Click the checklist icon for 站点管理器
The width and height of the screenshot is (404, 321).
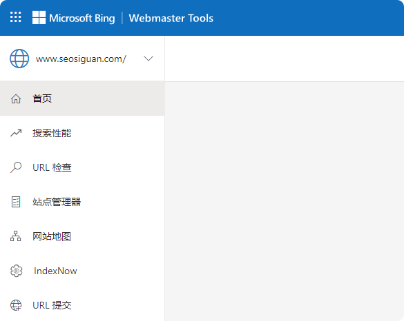16,202
